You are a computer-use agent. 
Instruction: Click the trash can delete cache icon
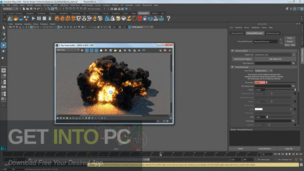pos(50,18)
